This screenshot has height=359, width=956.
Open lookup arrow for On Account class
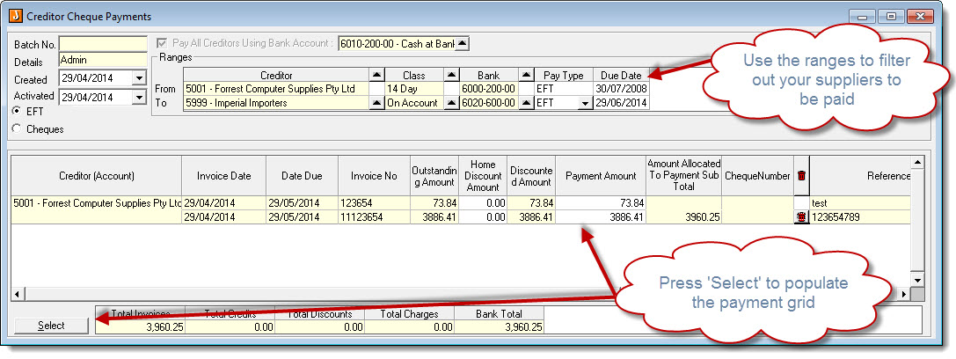(x=451, y=103)
